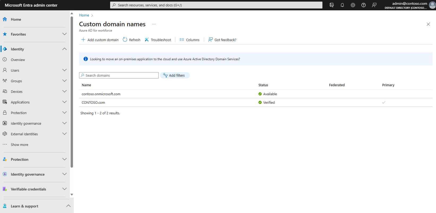Open feedback person icon in top bar
The width and height of the screenshot is (436, 213).
(x=374, y=5)
